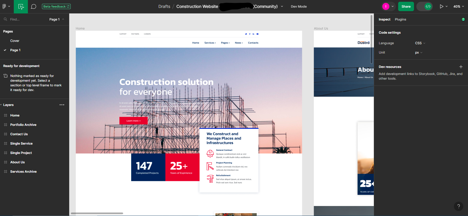Click the green status icon in Inspect panel

[463, 19]
